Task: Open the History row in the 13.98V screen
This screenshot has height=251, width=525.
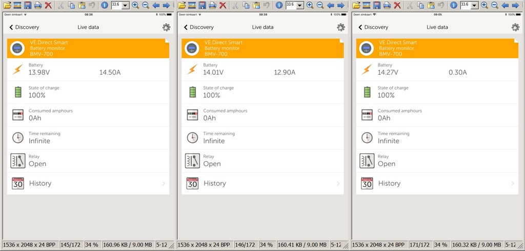Action: (x=88, y=183)
